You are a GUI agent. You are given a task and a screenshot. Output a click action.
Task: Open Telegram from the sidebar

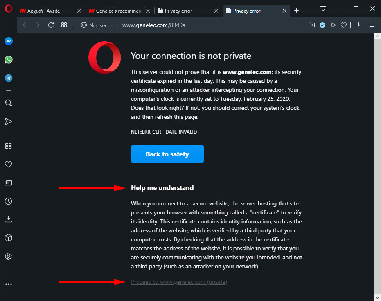pos(9,78)
